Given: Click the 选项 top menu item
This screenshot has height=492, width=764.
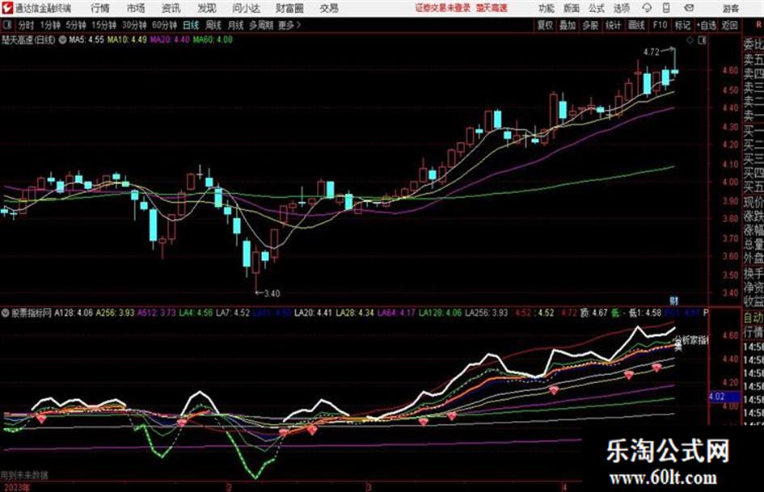Looking at the screenshot, I should (x=621, y=8).
